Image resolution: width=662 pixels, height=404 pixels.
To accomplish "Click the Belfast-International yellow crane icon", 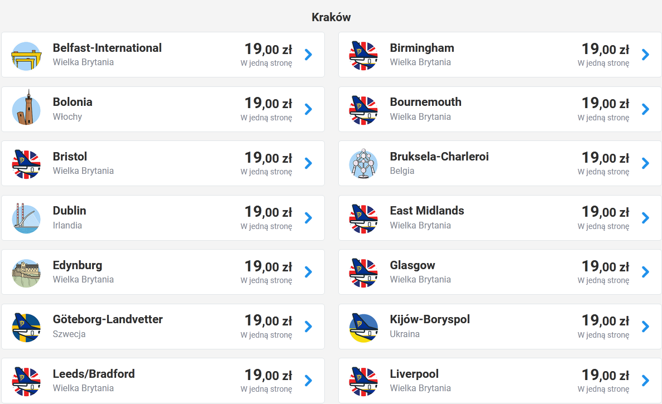I will click(26, 56).
